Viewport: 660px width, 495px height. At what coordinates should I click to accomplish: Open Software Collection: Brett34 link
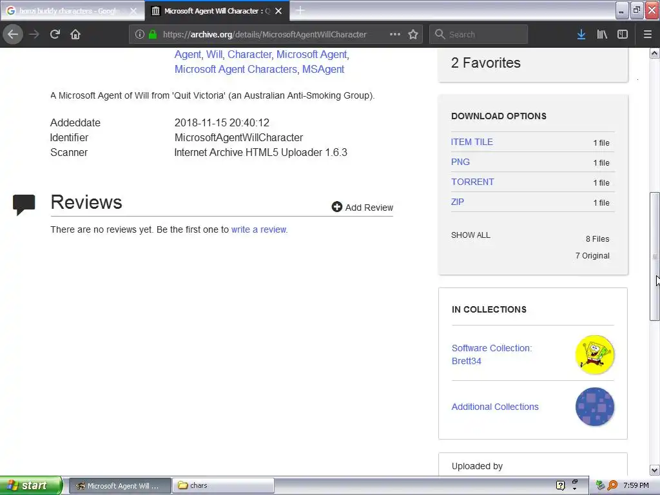pyautogui.click(x=492, y=354)
